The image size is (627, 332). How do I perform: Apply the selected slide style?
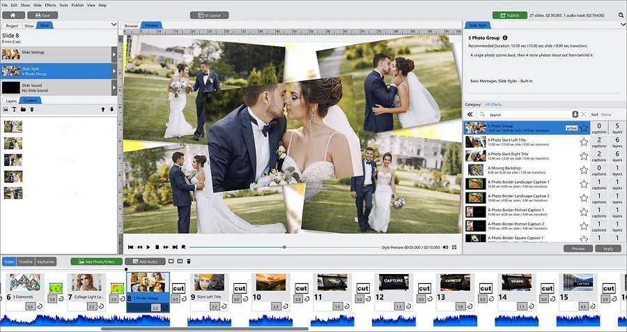[607, 249]
